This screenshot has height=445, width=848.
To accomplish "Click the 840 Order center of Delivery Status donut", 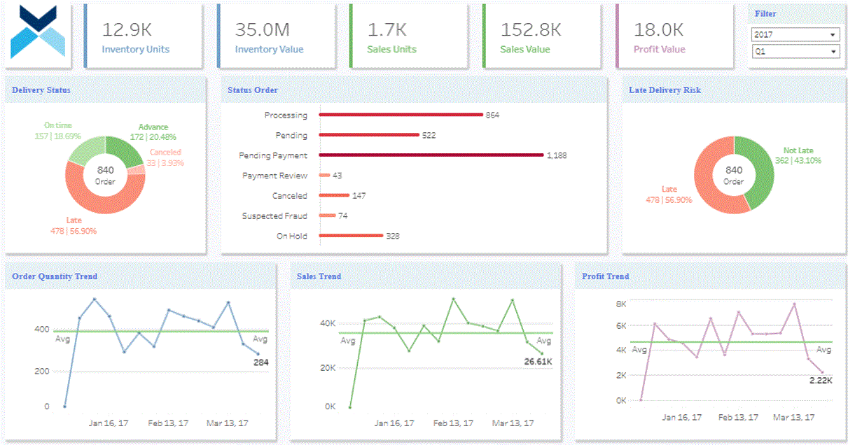I will [105, 175].
